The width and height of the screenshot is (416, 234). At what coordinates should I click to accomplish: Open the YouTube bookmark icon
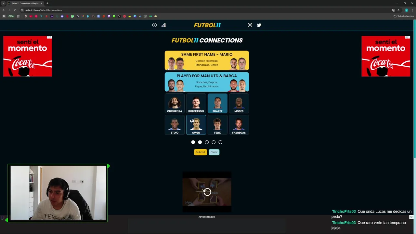(31, 16)
